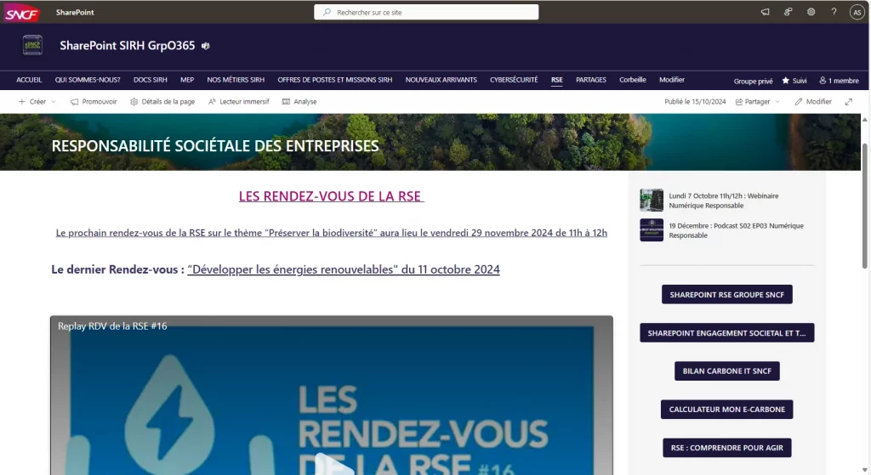871x475 pixels.
Task: Click the Teams icon beside the site title
Action: [x=206, y=46]
